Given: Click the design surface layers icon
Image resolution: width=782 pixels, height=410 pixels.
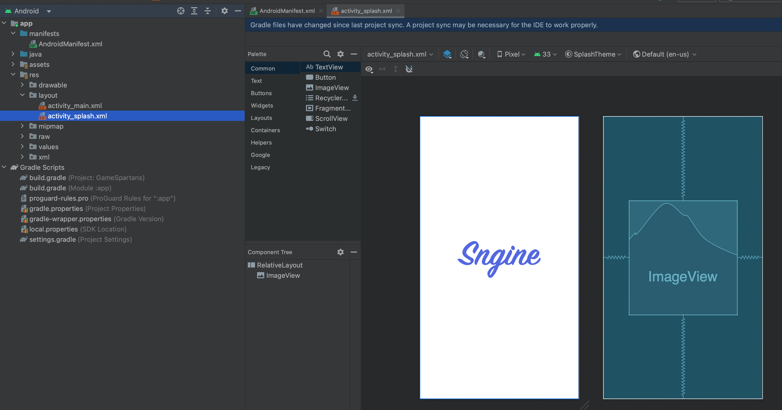Looking at the screenshot, I should pos(447,54).
